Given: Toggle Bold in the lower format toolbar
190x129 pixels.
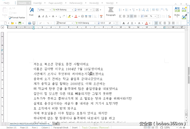Looking at the screenshot, I should 123,23.
